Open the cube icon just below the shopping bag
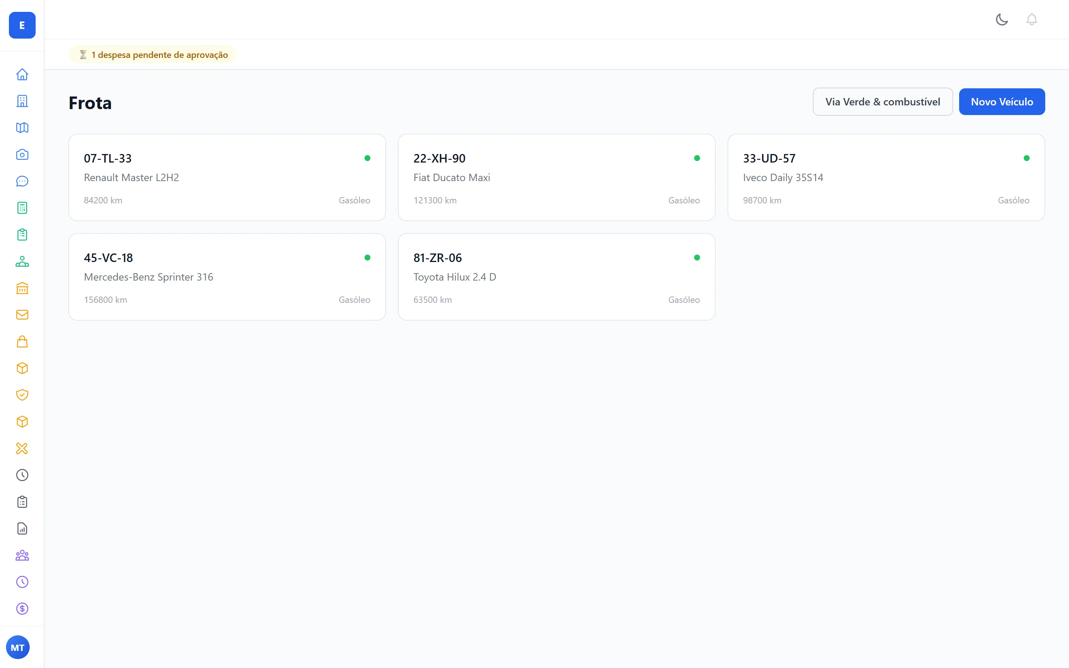The height and width of the screenshot is (668, 1069). [22, 368]
